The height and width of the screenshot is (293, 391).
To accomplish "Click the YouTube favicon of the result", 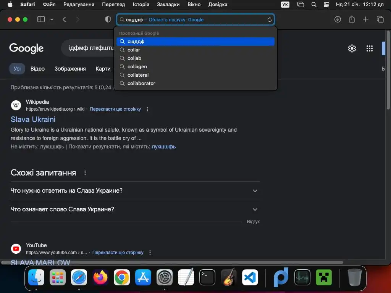I will [16, 249].
